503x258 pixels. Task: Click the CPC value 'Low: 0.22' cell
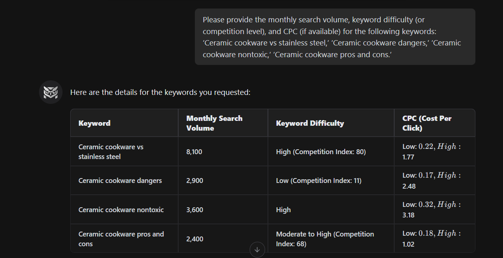(415, 146)
